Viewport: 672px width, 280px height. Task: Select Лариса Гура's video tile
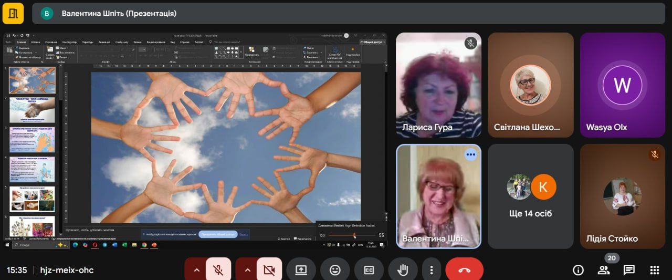tap(438, 85)
